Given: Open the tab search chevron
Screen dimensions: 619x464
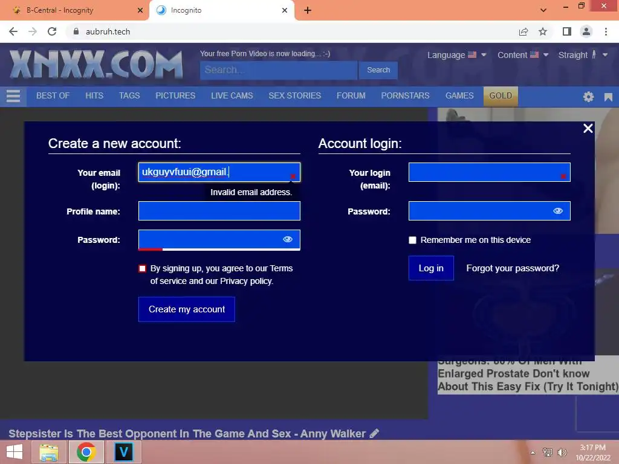Looking at the screenshot, I should coord(543,10).
